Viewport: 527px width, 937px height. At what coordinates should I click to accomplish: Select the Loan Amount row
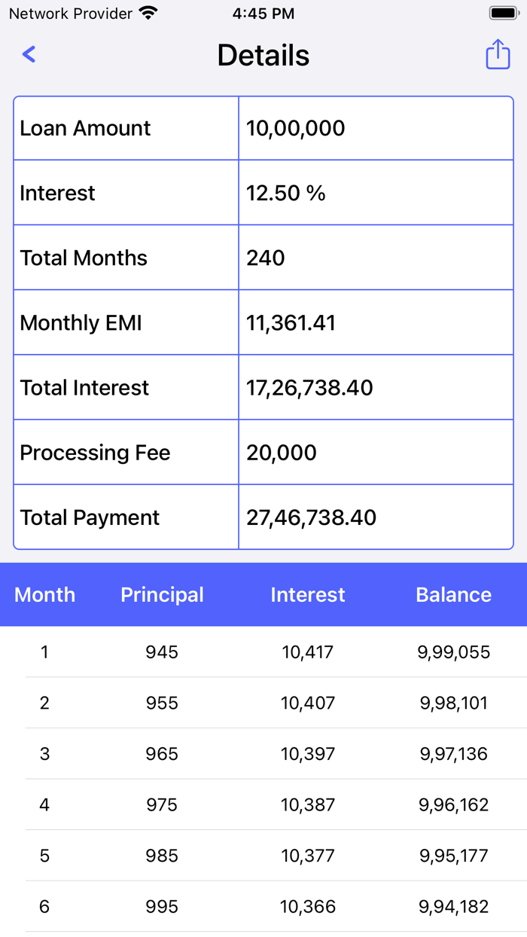point(84,127)
